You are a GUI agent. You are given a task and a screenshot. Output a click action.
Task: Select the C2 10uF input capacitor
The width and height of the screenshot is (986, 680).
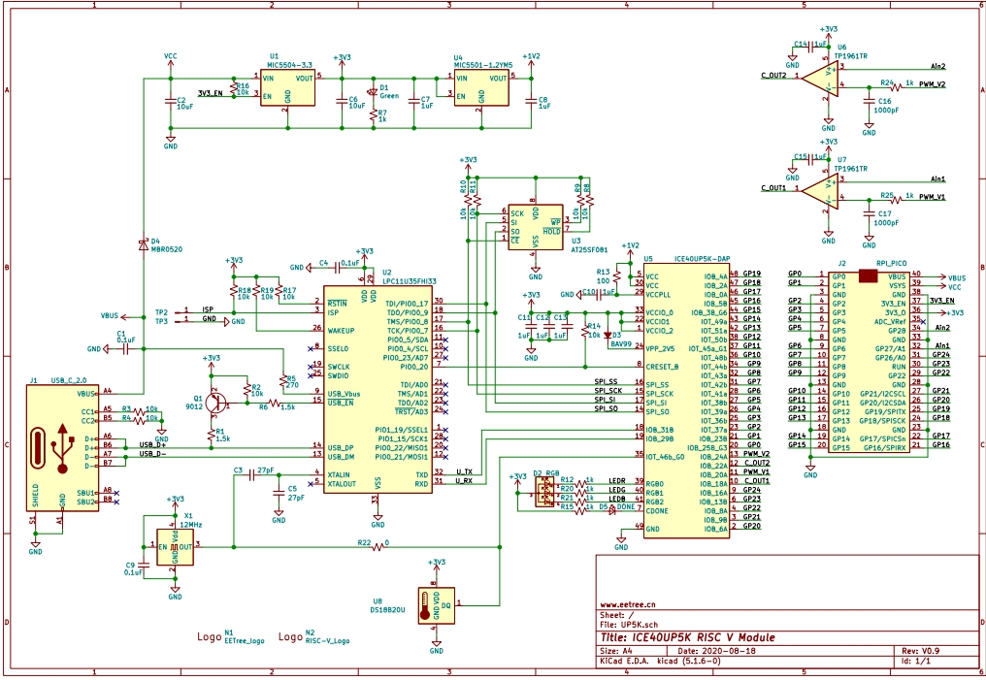pos(170,101)
